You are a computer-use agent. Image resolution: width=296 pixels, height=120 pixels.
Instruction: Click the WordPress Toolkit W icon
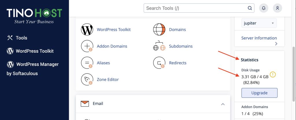87,29
